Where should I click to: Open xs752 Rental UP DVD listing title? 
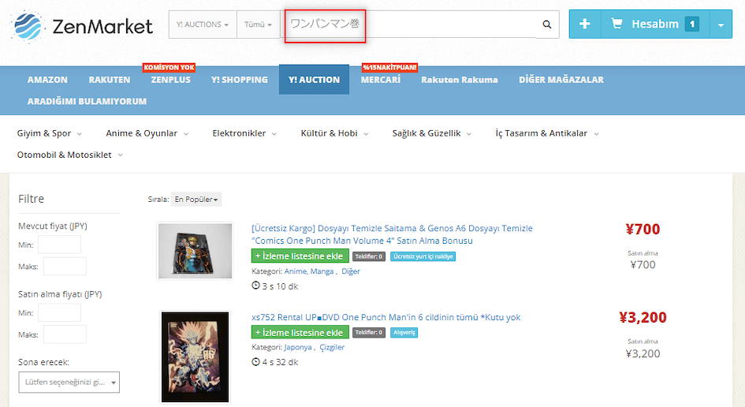pyautogui.click(x=386, y=317)
